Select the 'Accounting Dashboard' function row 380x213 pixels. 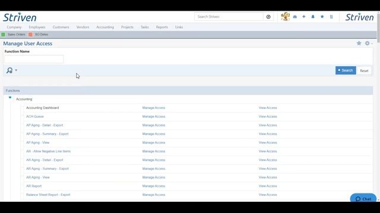click(42, 108)
